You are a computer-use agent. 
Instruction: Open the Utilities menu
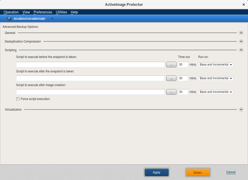[x=61, y=12]
